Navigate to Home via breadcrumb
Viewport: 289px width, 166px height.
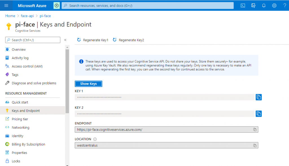pos(10,16)
